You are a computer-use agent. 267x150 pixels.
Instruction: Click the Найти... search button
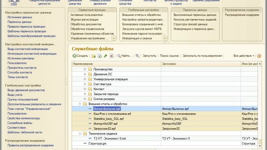(x=124, y=56)
